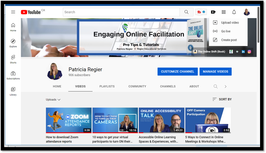
Task: Click the channel profile picture
Action: coord(55,71)
